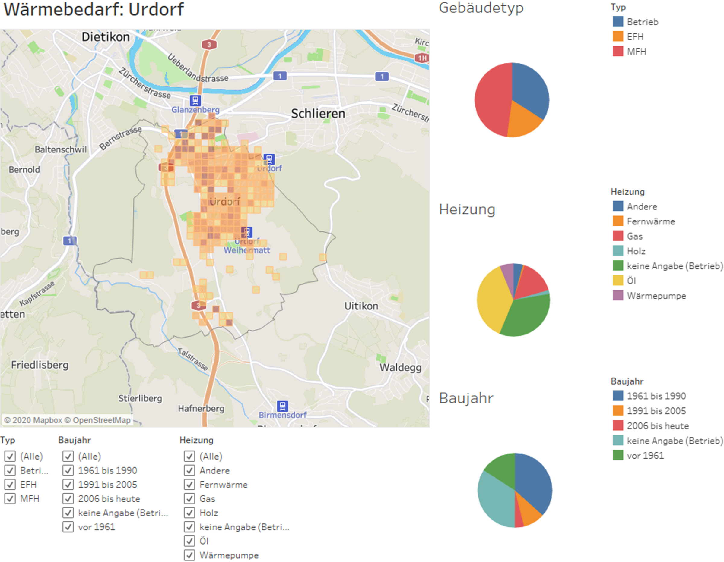Screen dimensions: 724x562
Task: Click the Waldegg map label
Action: [x=400, y=367]
